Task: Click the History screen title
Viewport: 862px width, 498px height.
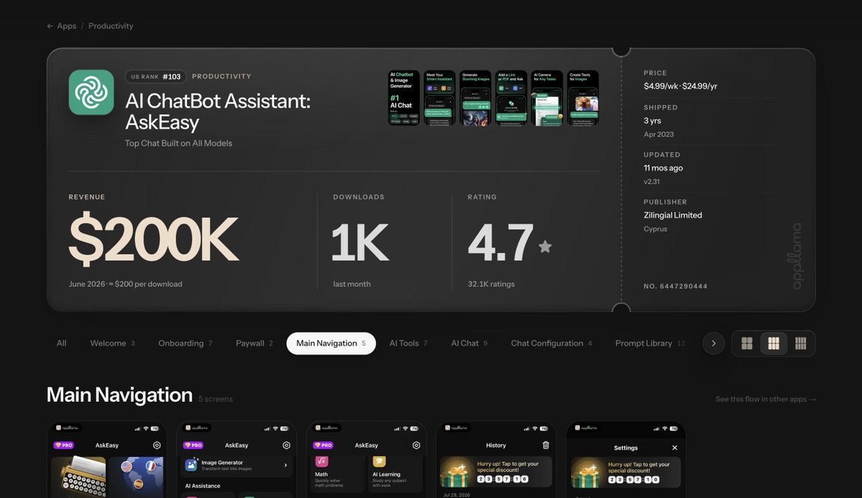Action: 496,446
